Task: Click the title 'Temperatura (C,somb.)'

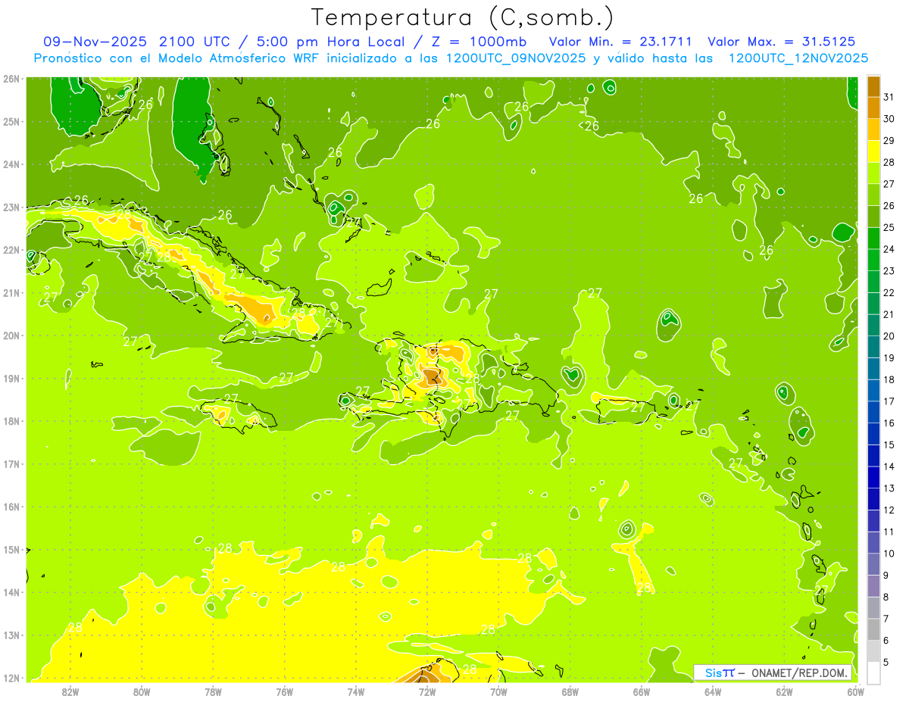Action: tap(463, 17)
